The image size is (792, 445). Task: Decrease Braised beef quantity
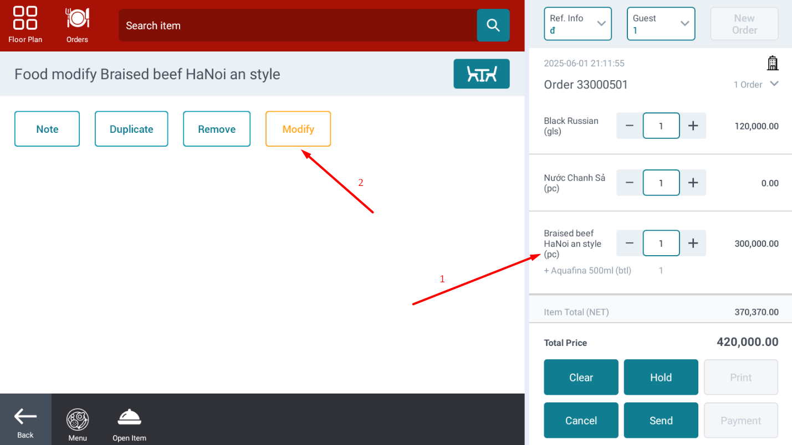(630, 243)
